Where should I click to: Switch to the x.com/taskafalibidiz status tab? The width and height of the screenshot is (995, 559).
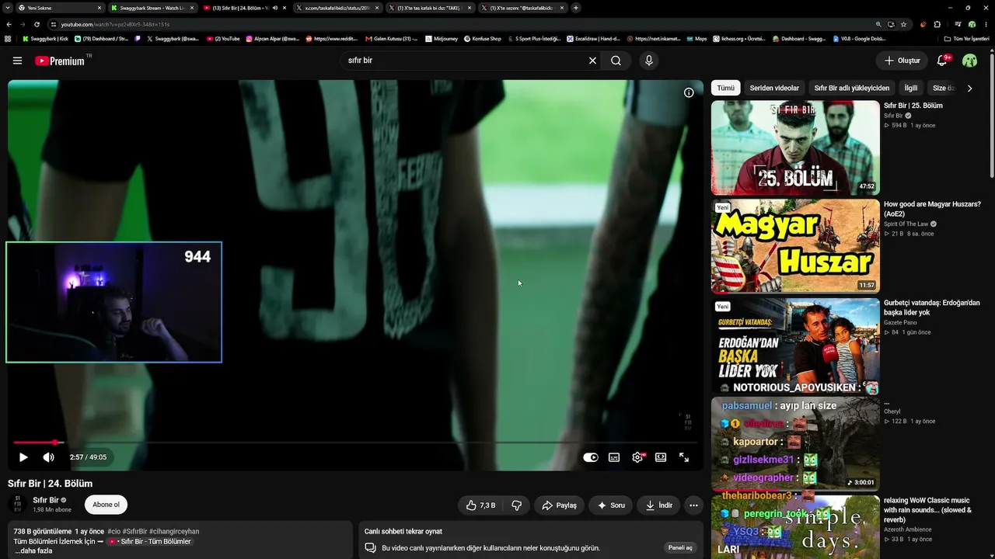[337, 8]
